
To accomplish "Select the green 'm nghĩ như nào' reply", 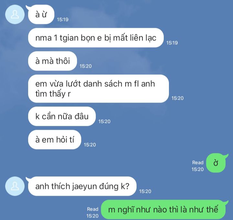I will 163,210.
